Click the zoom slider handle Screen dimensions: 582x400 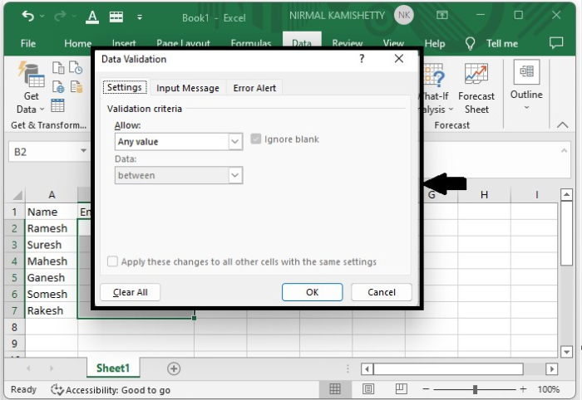[475, 389]
